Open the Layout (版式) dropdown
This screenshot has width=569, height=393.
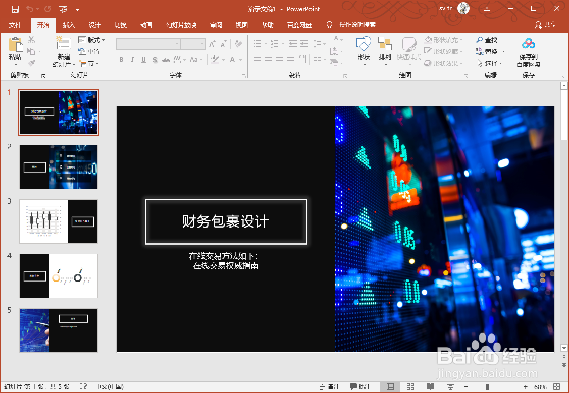tap(91, 40)
